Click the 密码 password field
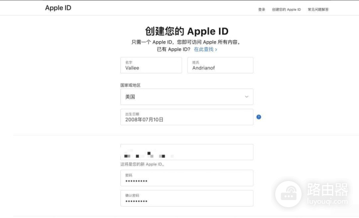Viewport: 359px width, 218px height. [x=187, y=178]
